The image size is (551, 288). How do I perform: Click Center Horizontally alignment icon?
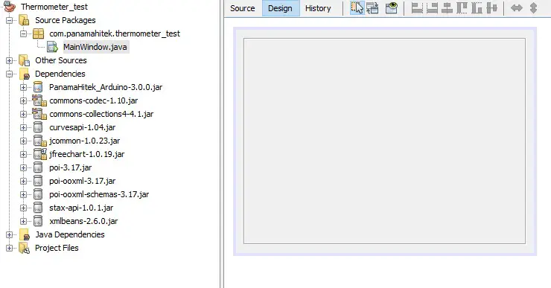[447, 7]
